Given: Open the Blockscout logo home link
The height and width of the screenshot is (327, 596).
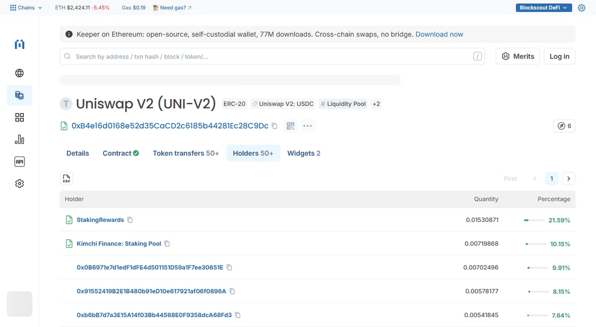Looking at the screenshot, I should coord(19,45).
